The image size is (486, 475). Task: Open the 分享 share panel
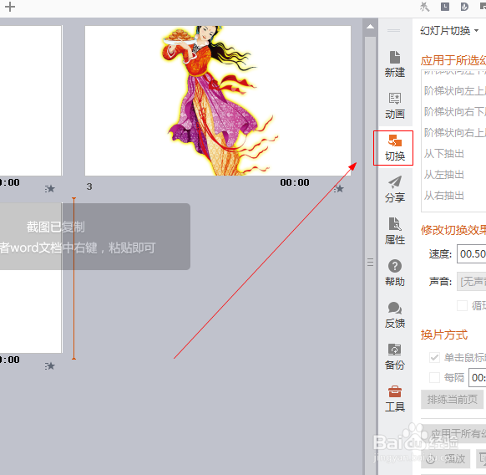click(x=395, y=190)
